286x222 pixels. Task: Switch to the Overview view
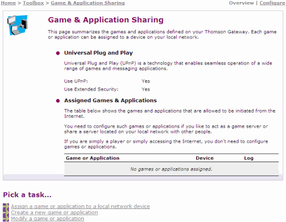pos(241,3)
